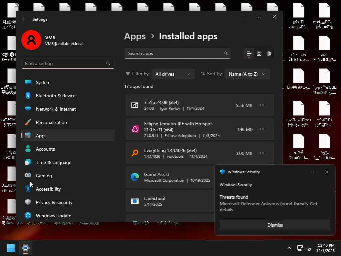Switch to grid view layout

click(x=259, y=54)
